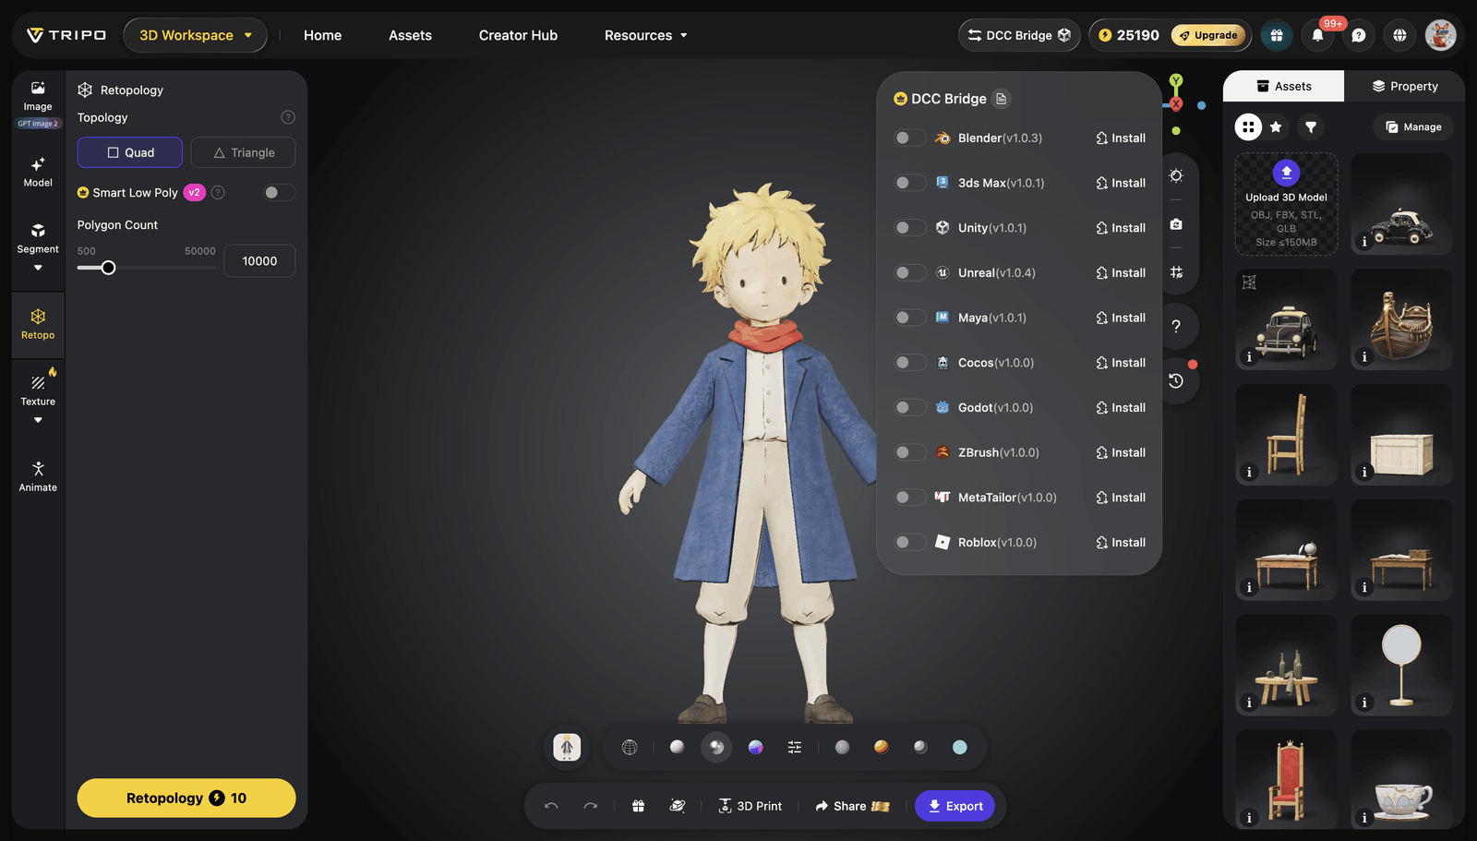Viewport: 1477px width, 841px height.
Task: Click the Topology help icon
Action: point(288,117)
